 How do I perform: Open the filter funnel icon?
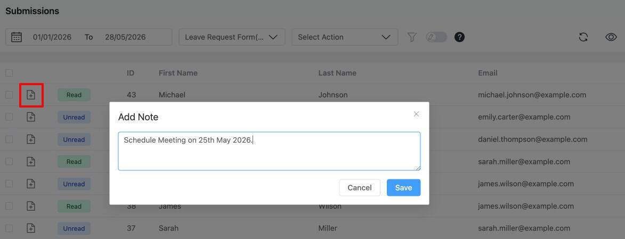point(412,37)
